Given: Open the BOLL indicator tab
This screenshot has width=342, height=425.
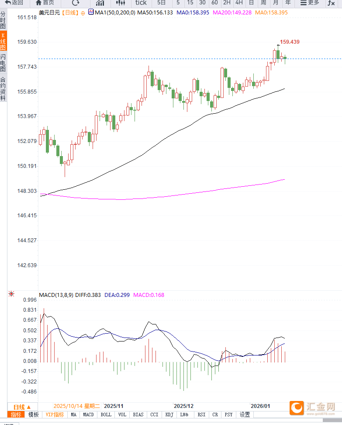Looking at the screenshot, I should (106, 415).
